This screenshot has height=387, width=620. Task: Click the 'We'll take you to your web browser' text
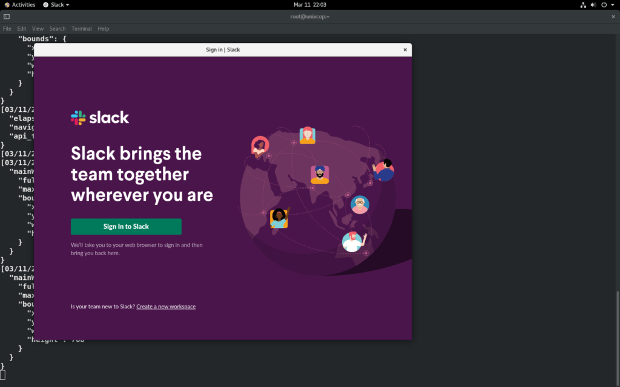(x=137, y=249)
